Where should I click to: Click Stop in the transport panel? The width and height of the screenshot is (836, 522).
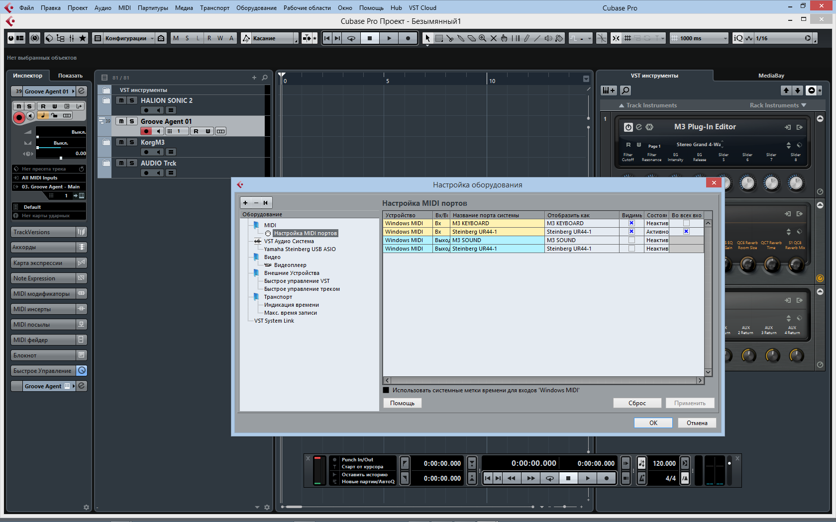click(x=568, y=478)
